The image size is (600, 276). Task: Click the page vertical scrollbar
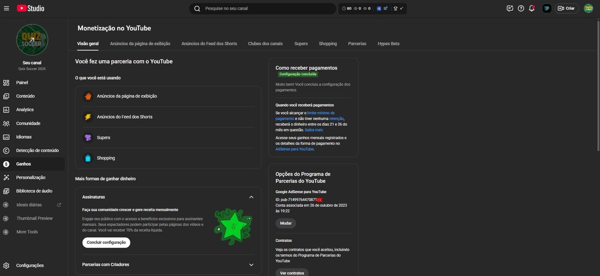tap(598, 86)
